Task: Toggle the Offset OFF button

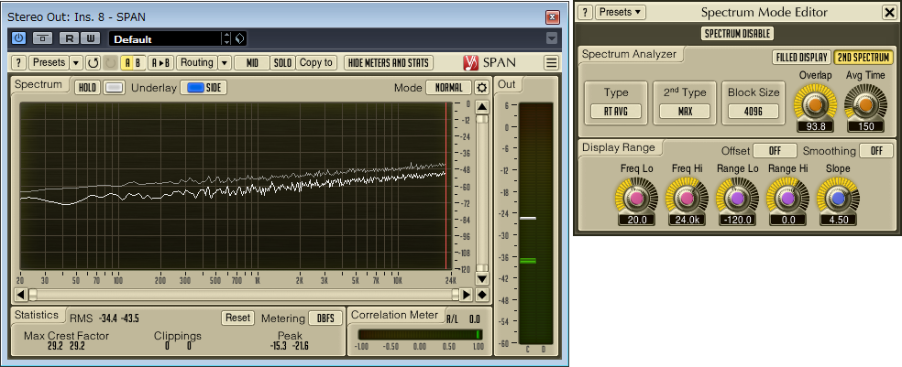Action: (x=775, y=150)
